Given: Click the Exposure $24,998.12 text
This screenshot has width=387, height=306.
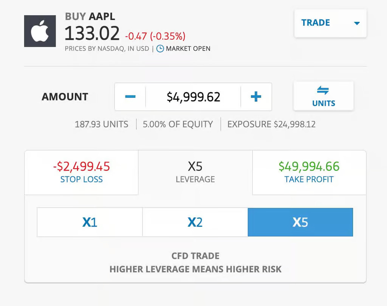Looking at the screenshot, I should [x=271, y=124].
